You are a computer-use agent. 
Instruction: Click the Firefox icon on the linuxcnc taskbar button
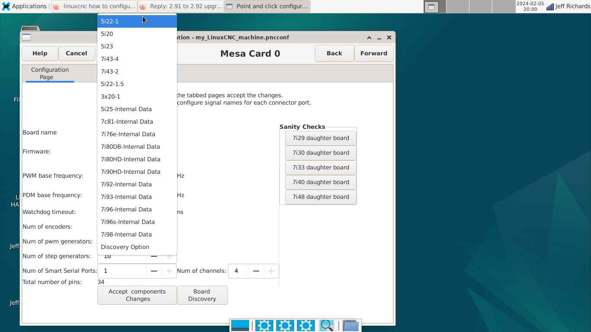[56, 6]
